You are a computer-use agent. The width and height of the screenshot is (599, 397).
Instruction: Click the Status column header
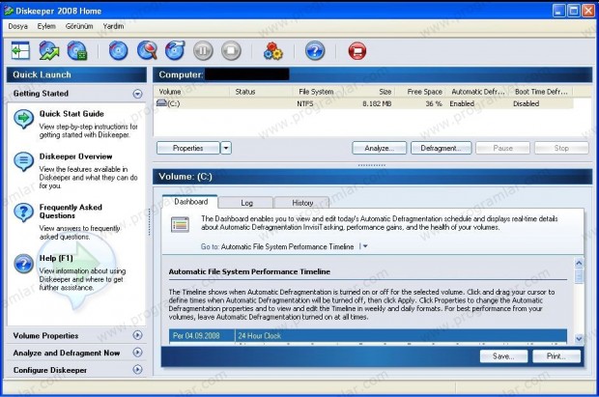pos(261,92)
